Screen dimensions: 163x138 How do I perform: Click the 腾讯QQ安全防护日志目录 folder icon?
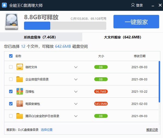[x=20, y=116]
